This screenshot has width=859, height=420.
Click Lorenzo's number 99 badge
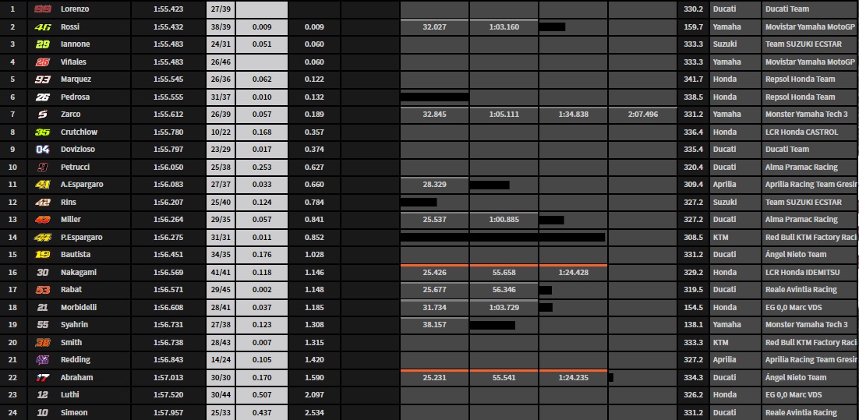click(43, 9)
